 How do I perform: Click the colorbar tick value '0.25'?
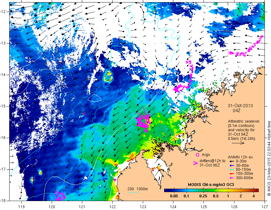203,196
